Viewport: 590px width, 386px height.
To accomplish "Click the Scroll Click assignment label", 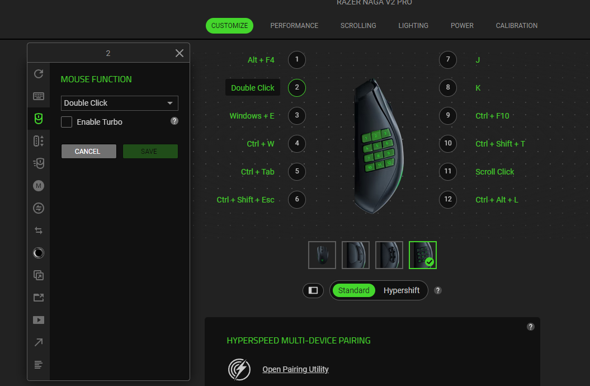I will 494,172.
